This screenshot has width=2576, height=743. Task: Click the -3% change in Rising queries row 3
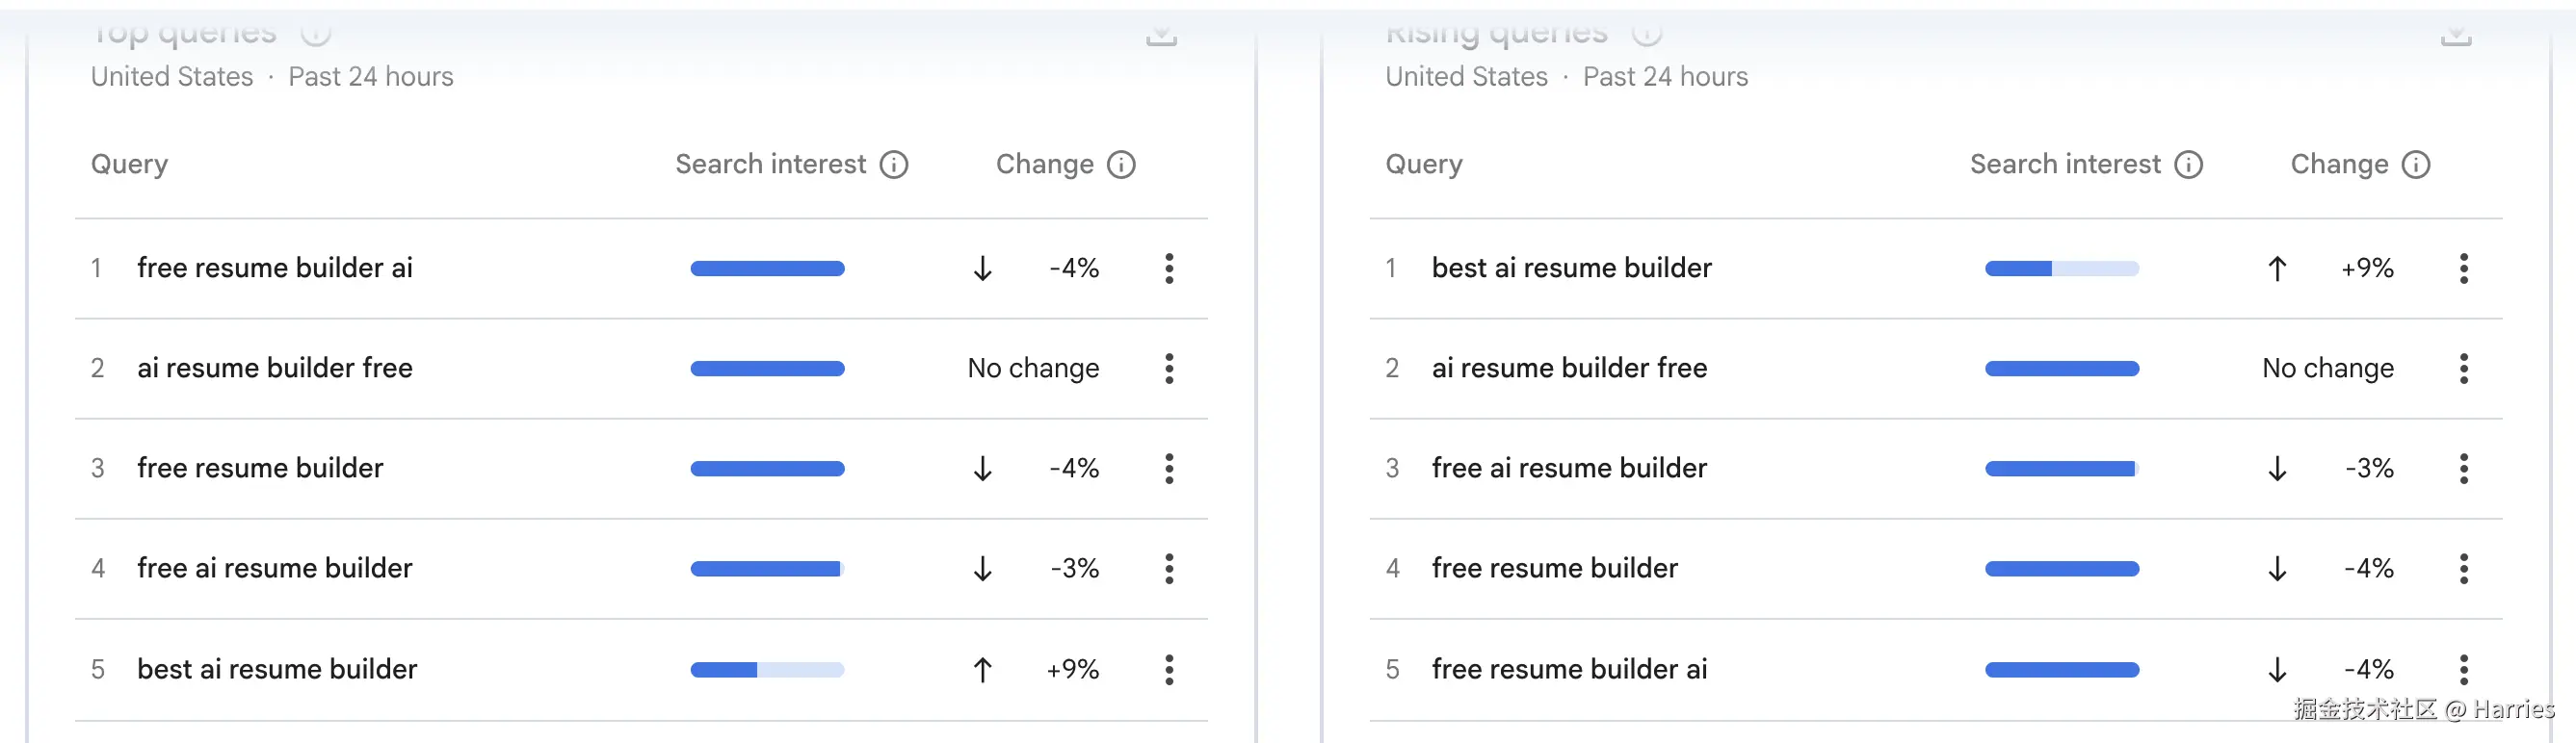pos(2370,469)
